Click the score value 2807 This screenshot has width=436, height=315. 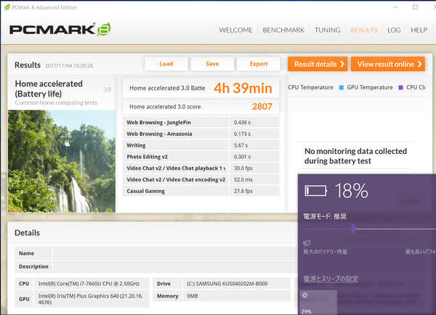[x=262, y=107]
